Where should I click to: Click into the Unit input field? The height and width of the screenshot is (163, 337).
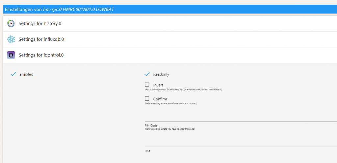coord(240,143)
